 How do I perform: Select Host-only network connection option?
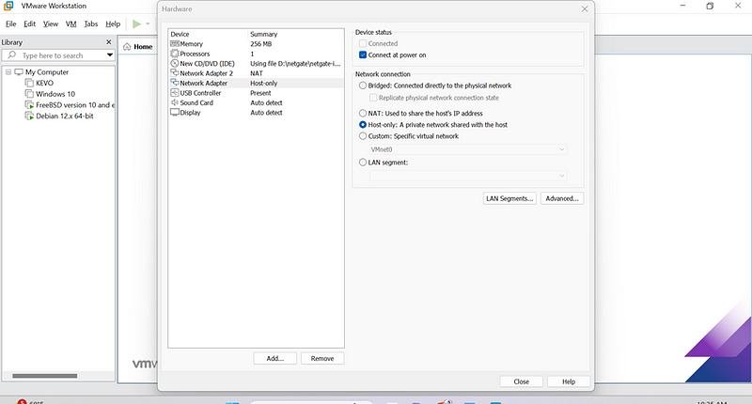[x=363, y=125]
